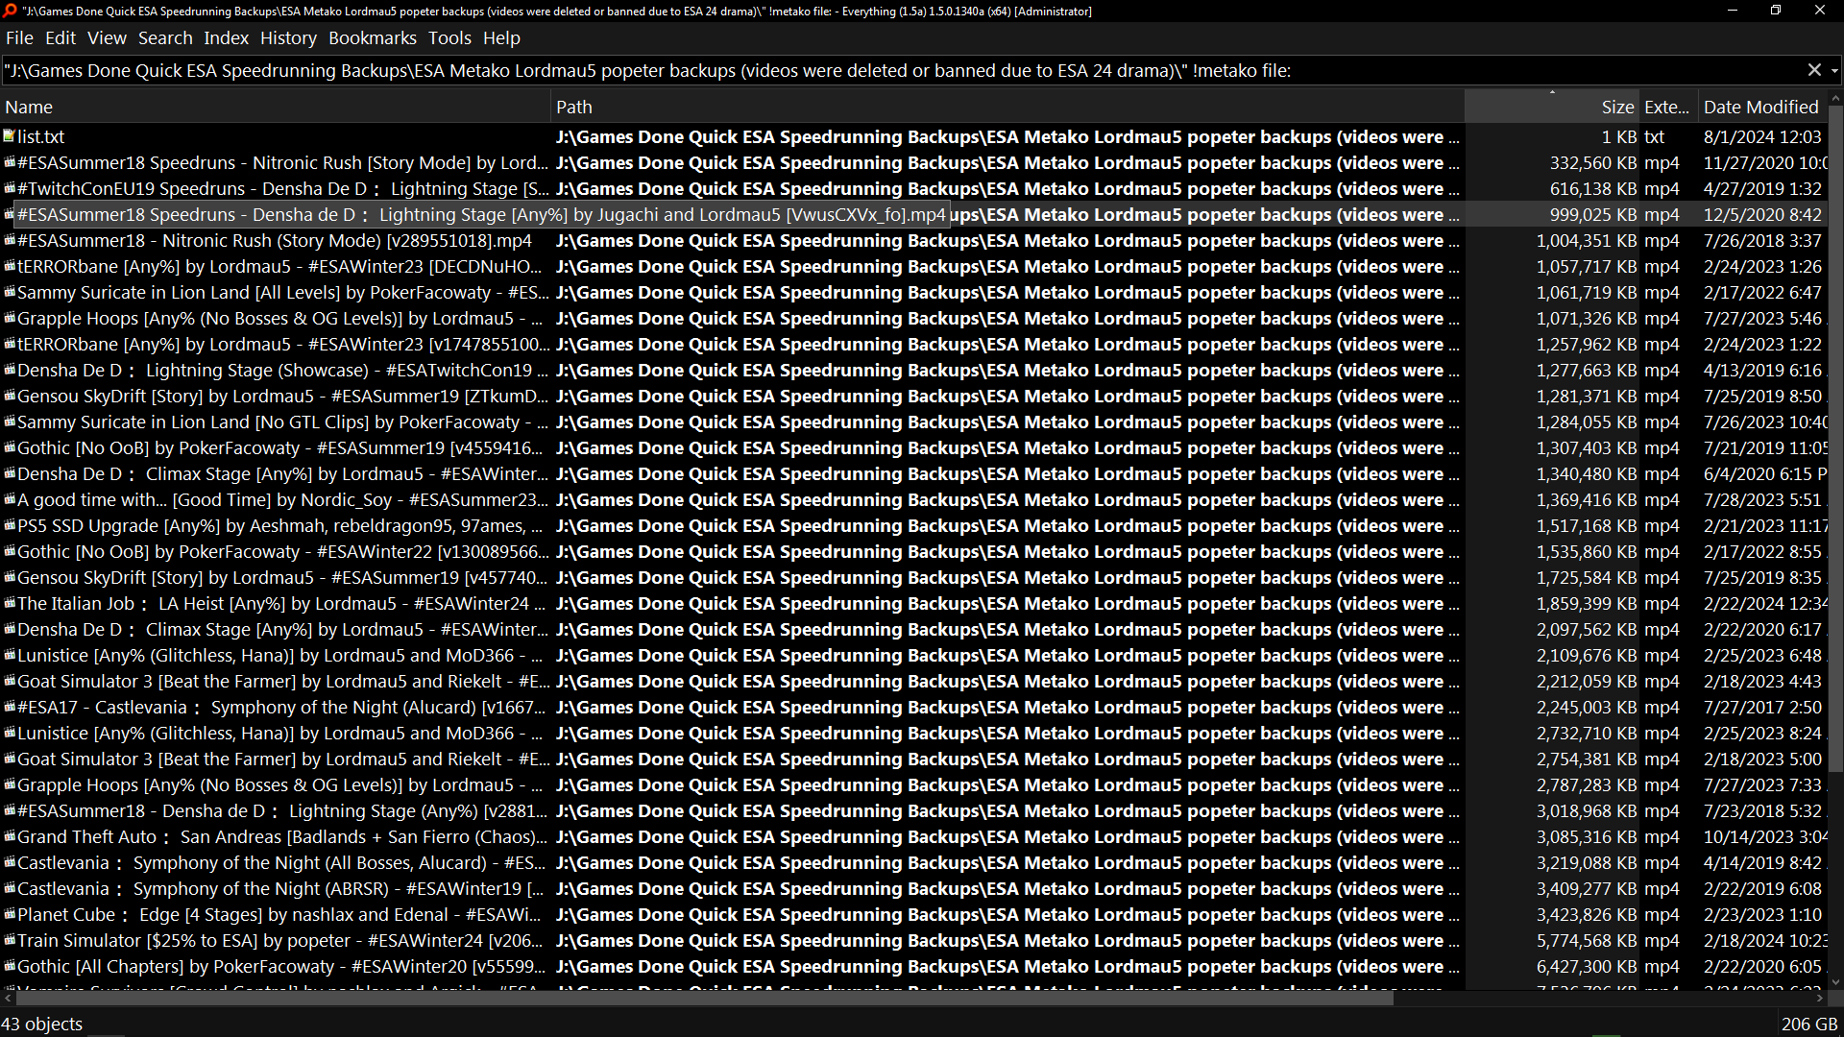The width and height of the screenshot is (1844, 1037).
Task: Open the search history dropdown arrow
Action: pyautogui.click(x=1834, y=71)
